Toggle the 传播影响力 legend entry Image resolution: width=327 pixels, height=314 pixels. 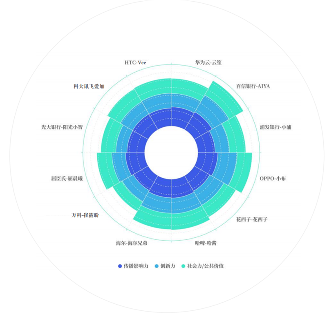[x=133, y=266]
